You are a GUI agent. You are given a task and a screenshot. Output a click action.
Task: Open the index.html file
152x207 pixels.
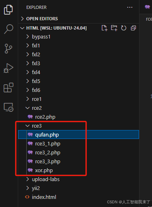click(79, 197)
